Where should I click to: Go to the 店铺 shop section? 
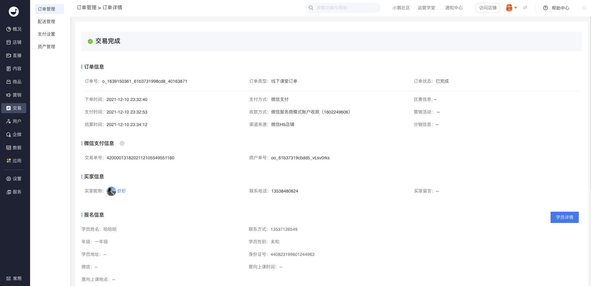click(14, 42)
